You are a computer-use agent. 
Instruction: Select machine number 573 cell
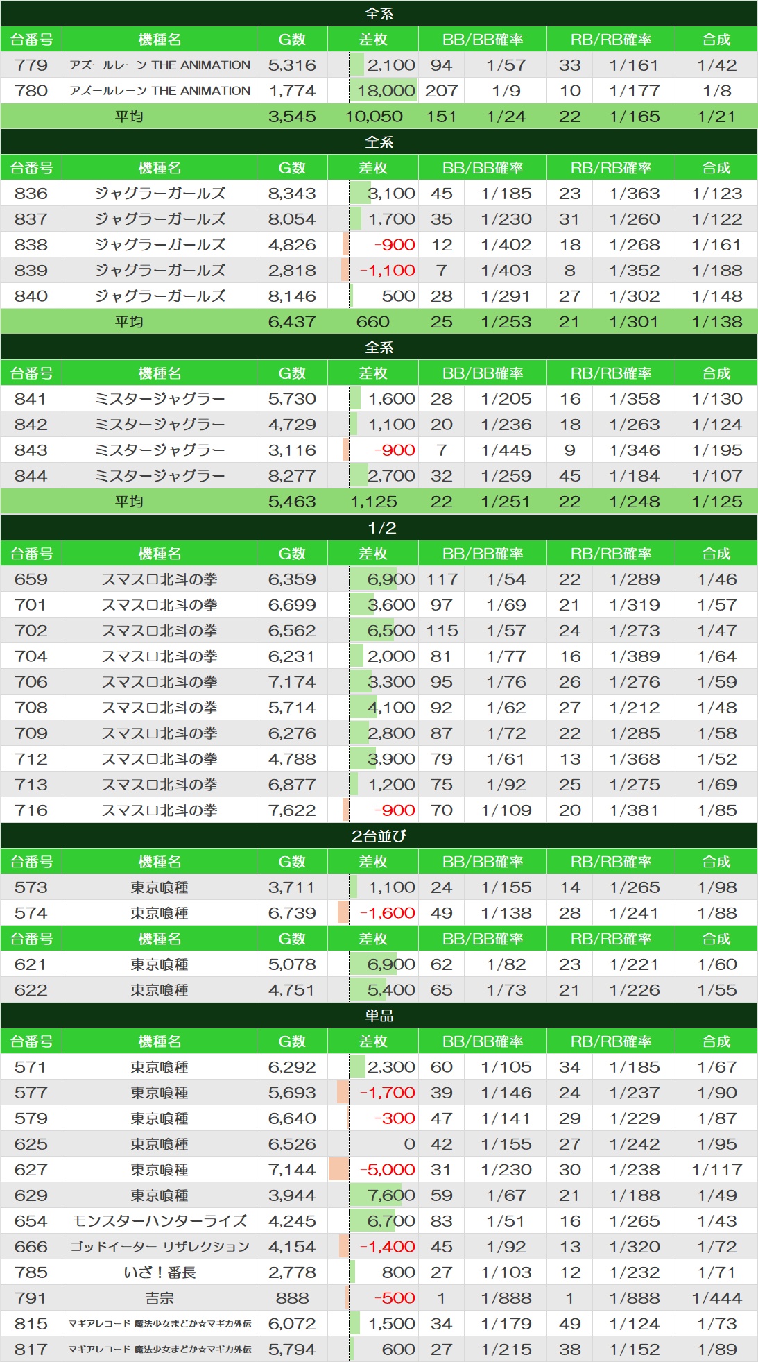point(31,887)
